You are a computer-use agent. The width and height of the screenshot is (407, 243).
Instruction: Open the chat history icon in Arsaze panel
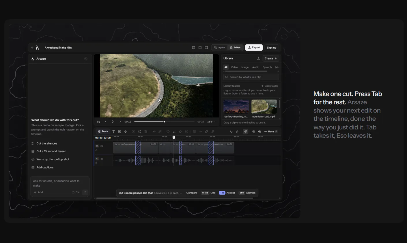click(x=86, y=59)
